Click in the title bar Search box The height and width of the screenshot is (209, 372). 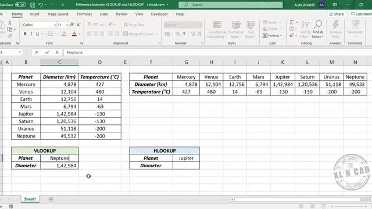coord(231,5)
